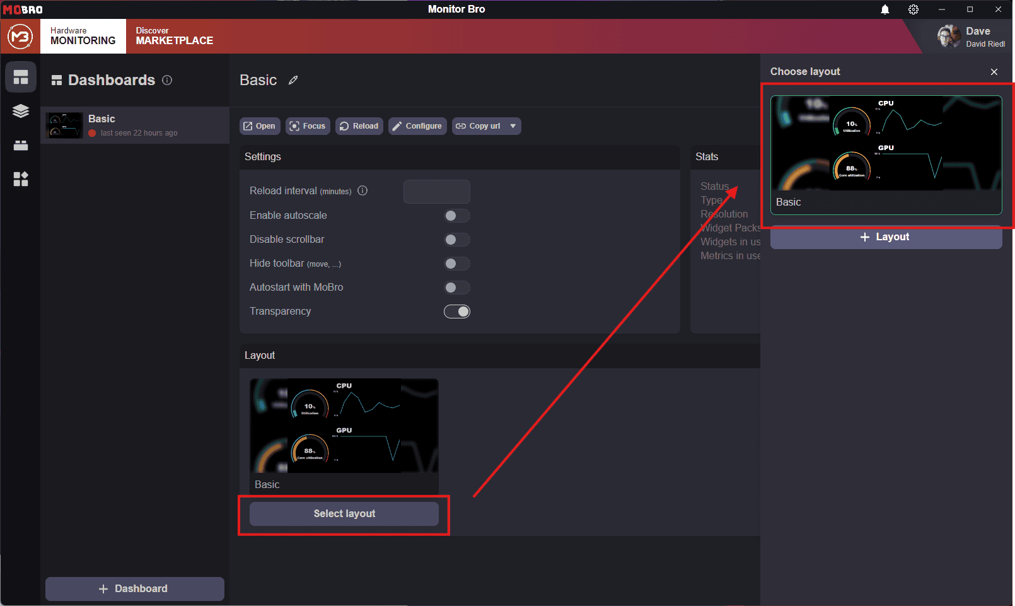The width and height of the screenshot is (1015, 606).
Task: Click the Select layout button
Action: 344,514
